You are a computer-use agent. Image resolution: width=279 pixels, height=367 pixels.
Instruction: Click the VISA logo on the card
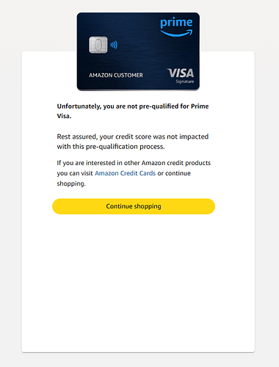pyautogui.click(x=181, y=73)
